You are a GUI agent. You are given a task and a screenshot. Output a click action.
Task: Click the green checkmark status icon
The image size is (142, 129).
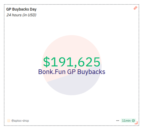pos(133,121)
